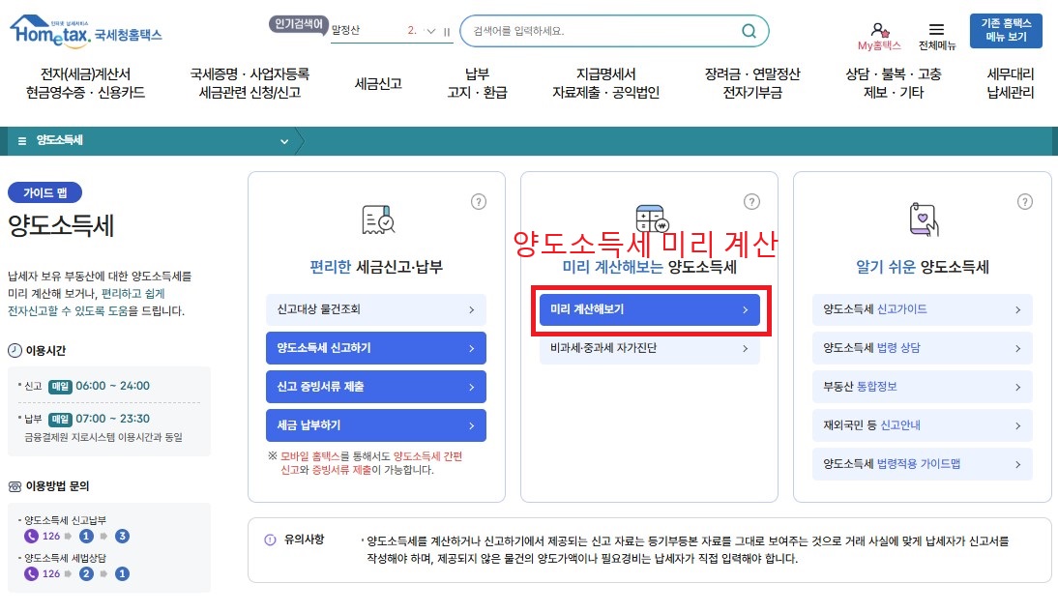Click the search magnifier icon

point(749,31)
